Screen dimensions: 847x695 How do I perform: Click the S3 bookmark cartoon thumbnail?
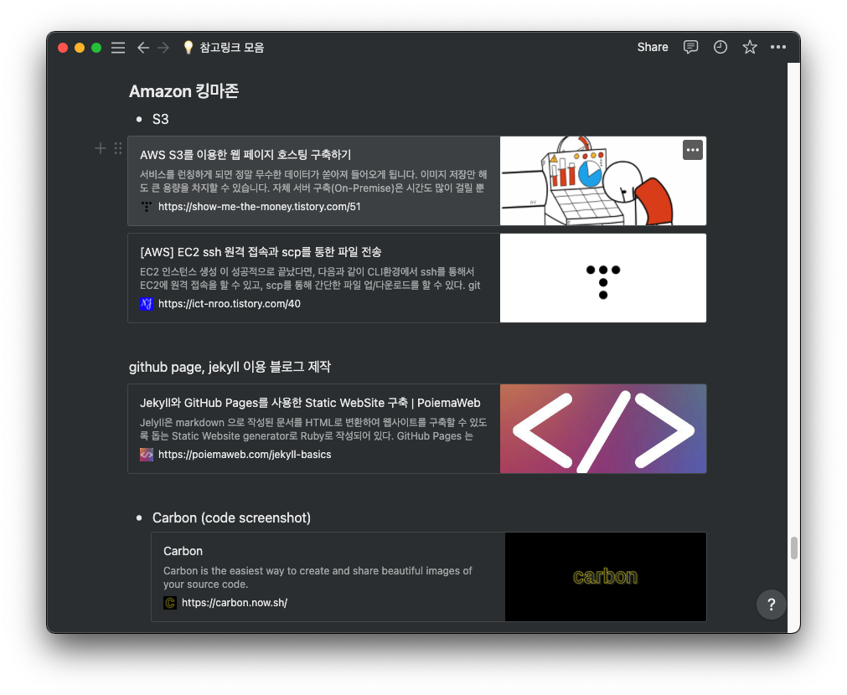click(x=603, y=181)
